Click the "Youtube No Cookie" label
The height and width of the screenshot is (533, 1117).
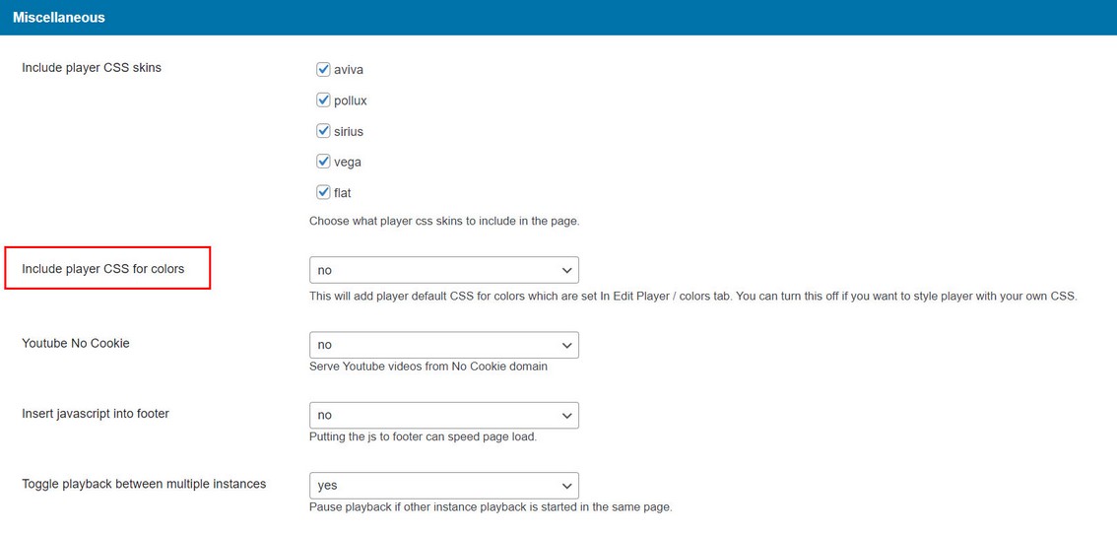76,343
